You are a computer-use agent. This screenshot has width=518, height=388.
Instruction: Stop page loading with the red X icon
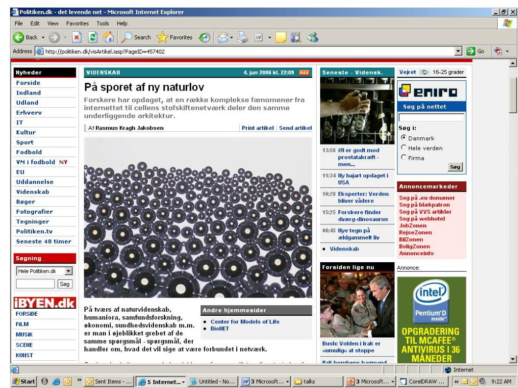click(77, 37)
